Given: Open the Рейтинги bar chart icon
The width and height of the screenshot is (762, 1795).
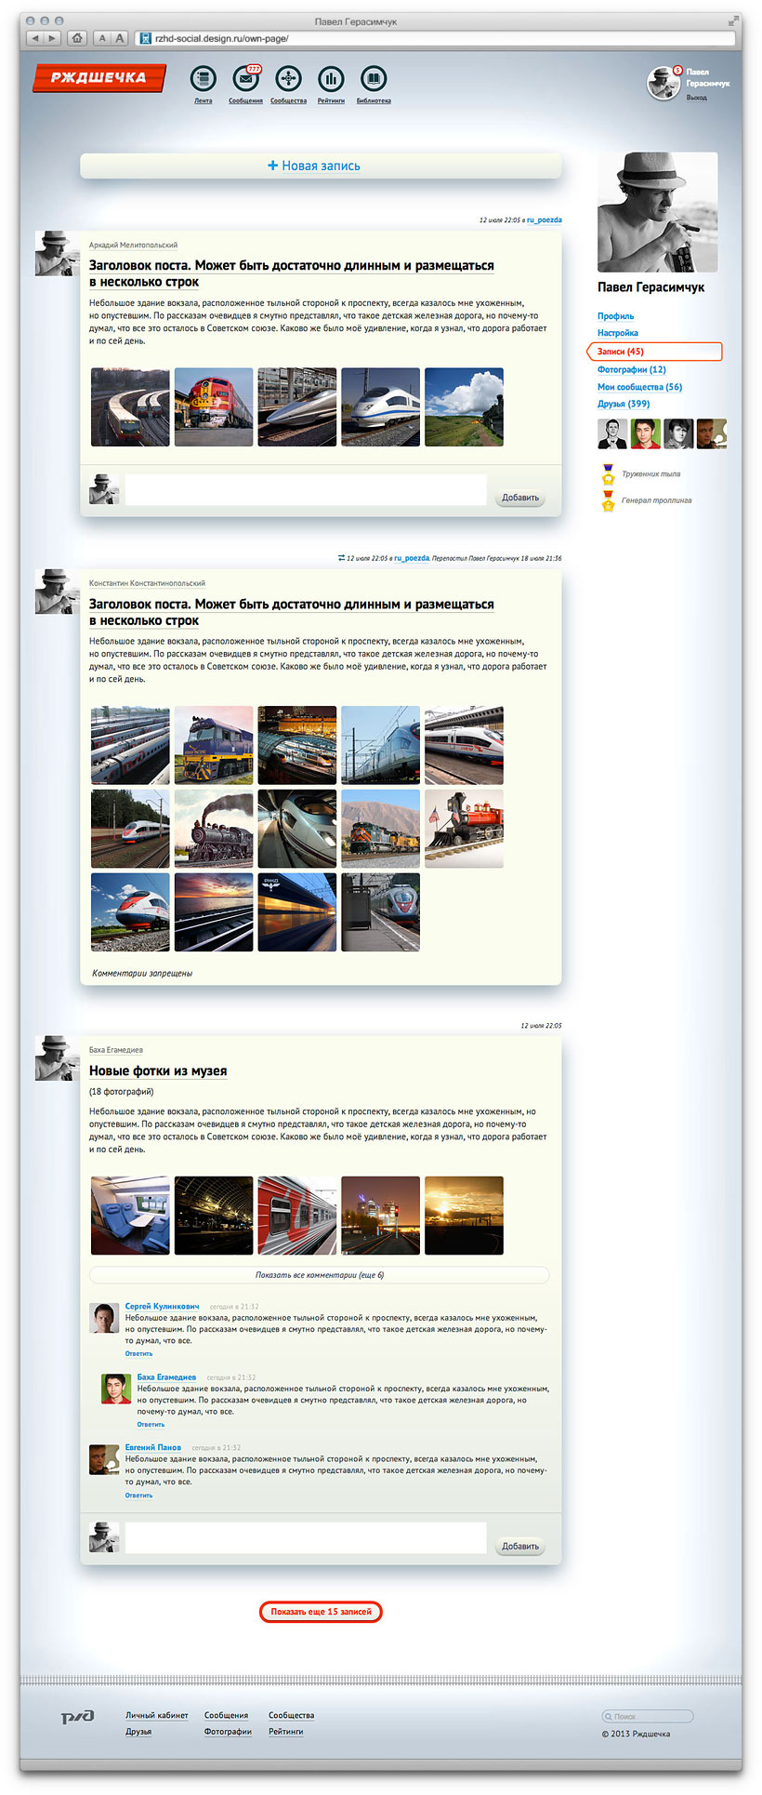Looking at the screenshot, I should [x=331, y=80].
